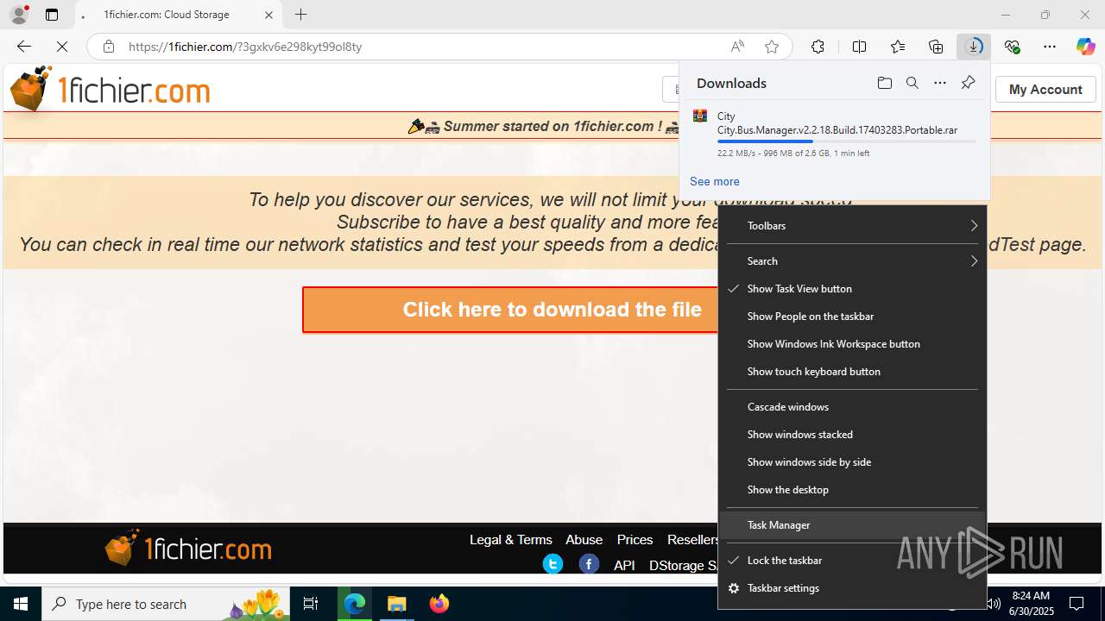1105x621 pixels.
Task: Open the Collections icon
Action: click(x=936, y=47)
